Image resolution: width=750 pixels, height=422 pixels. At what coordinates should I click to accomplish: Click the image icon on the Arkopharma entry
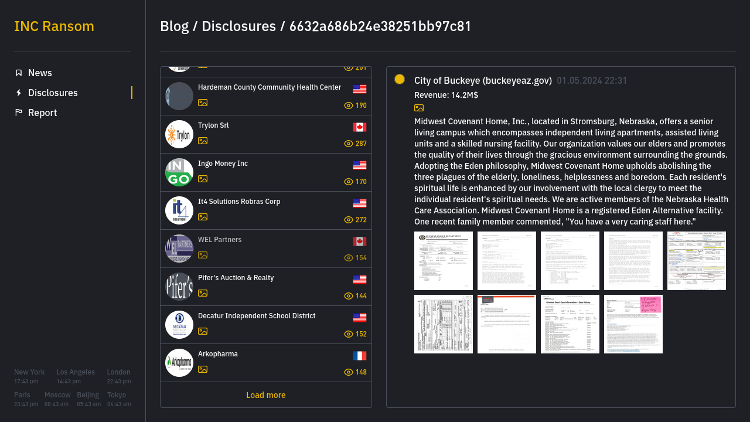click(203, 369)
